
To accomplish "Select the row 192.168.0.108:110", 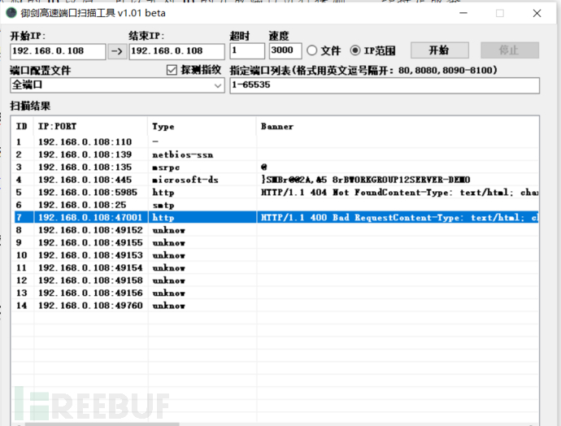I will [x=276, y=142].
